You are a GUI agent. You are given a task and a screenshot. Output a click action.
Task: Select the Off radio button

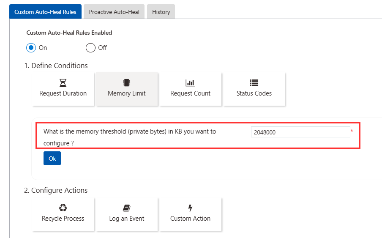point(90,48)
